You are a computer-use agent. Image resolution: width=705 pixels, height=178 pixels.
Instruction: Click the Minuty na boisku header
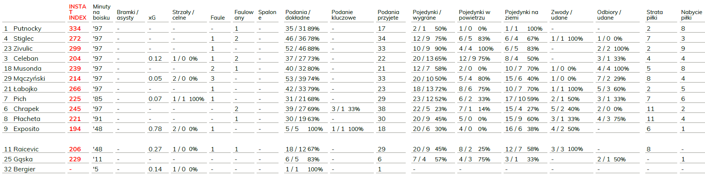point(102,12)
